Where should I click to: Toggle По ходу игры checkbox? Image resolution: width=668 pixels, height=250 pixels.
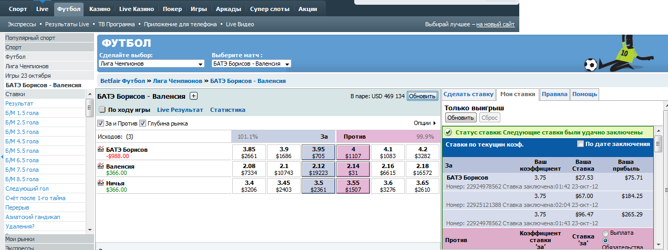coord(102,110)
